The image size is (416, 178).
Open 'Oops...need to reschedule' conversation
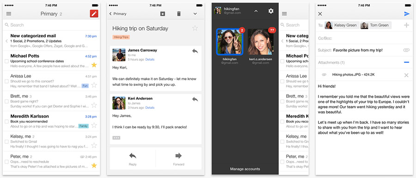(x=51, y=161)
